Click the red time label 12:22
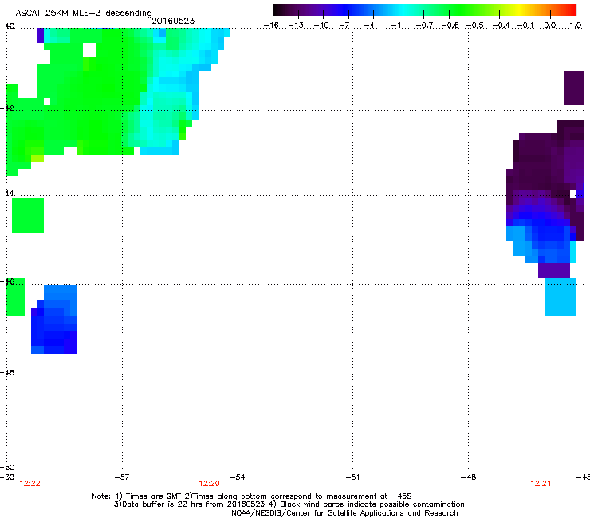590x518 pixels. [29, 484]
